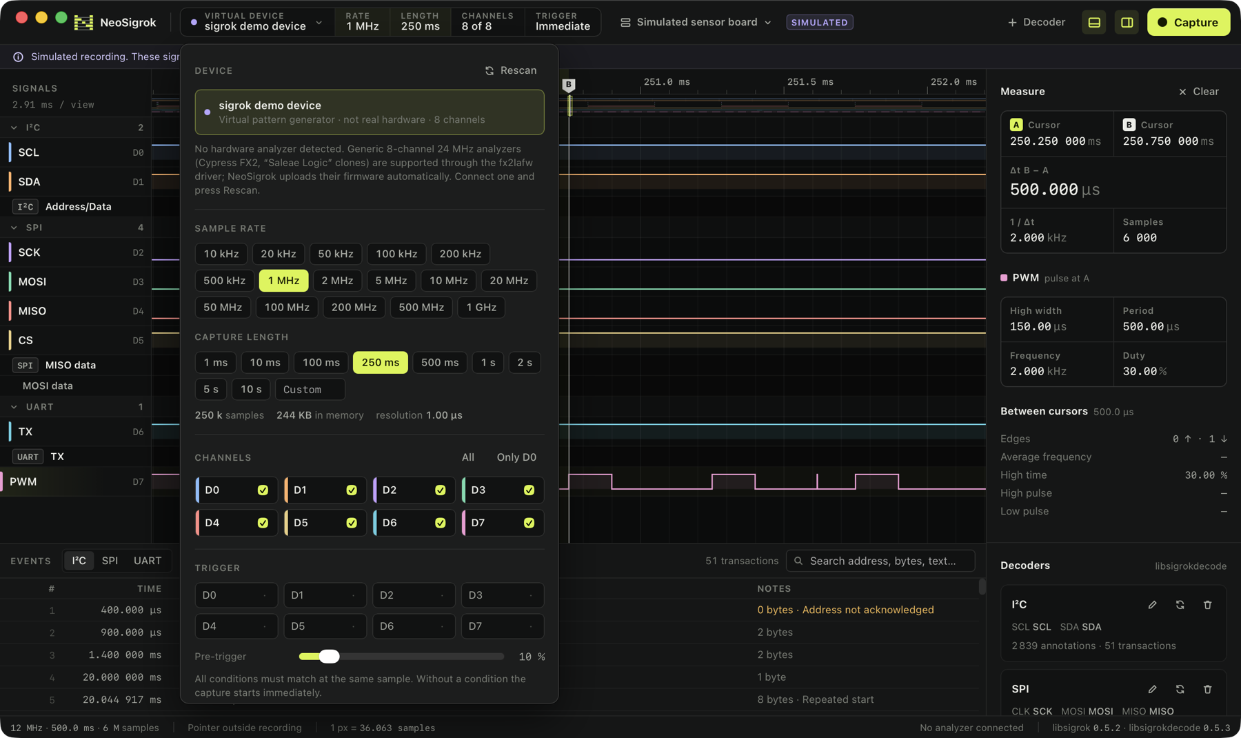Uncheck channel D2 checkbox
1241x738 pixels.
click(x=440, y=490)
